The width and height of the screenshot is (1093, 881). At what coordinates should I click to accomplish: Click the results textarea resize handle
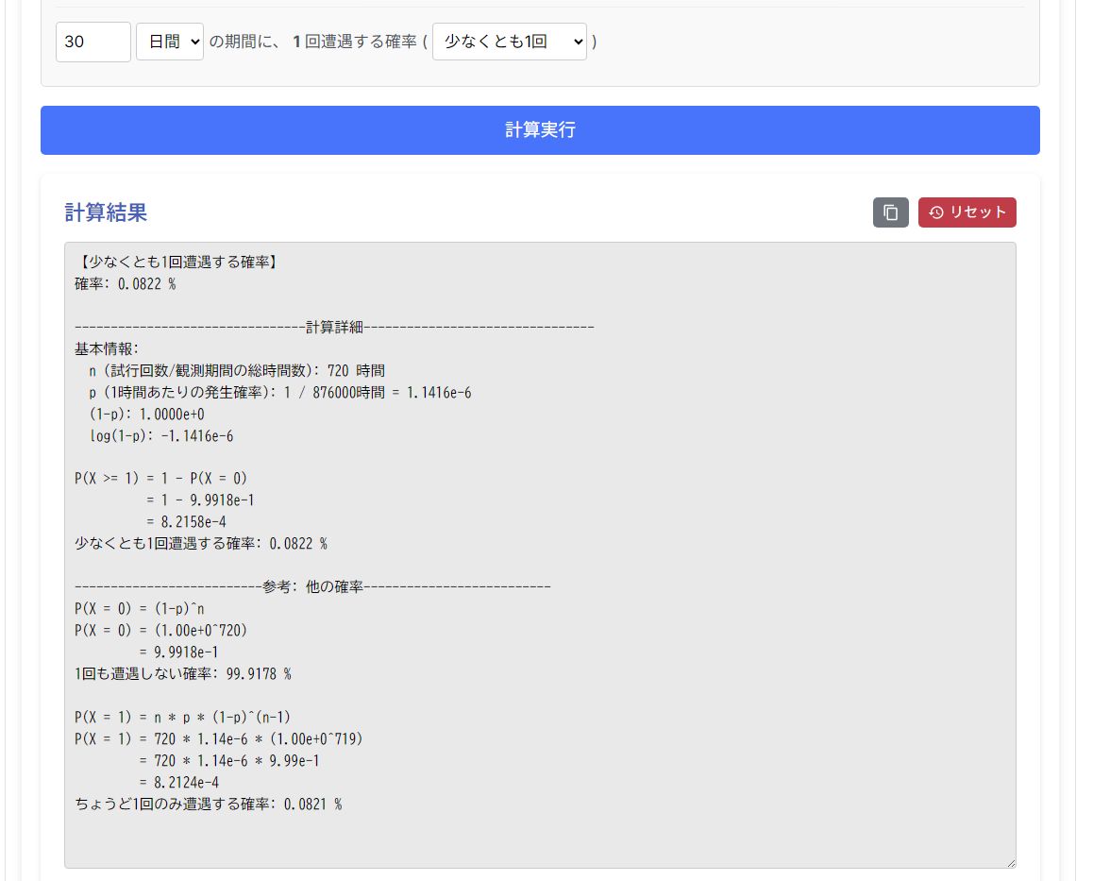coord(1011,863)
